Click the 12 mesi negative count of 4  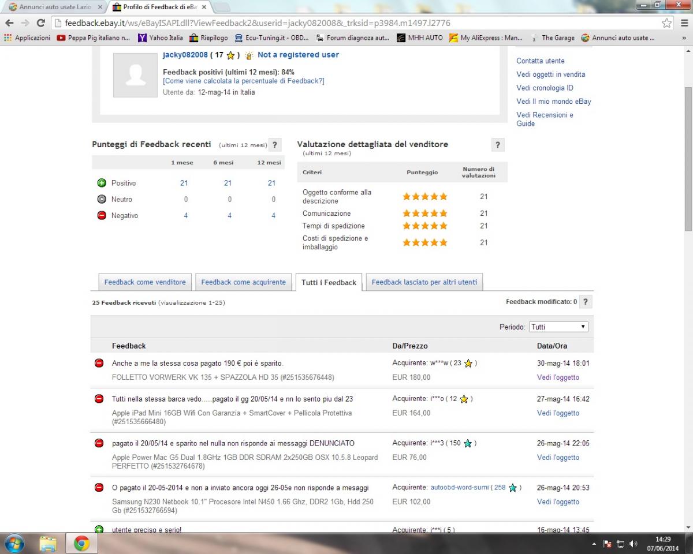coord(273,215)
